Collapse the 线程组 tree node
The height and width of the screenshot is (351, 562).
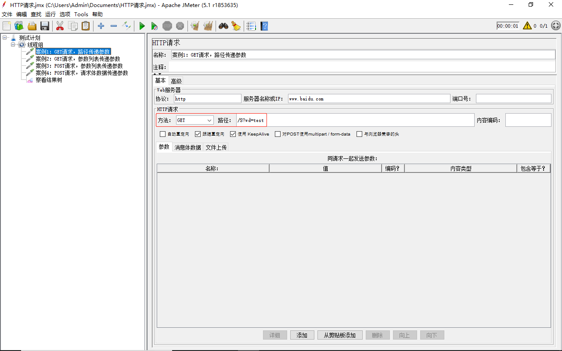[x=13, y=45]
